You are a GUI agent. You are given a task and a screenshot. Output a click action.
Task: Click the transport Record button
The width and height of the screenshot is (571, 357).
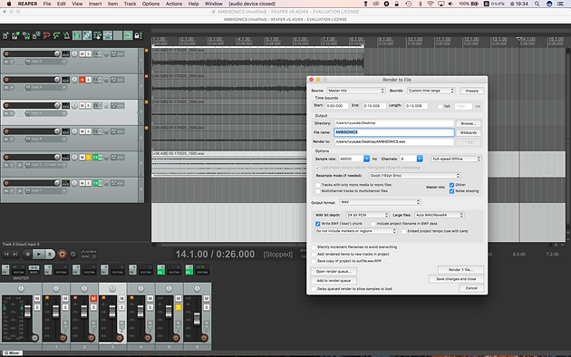(x=62, y=254)
